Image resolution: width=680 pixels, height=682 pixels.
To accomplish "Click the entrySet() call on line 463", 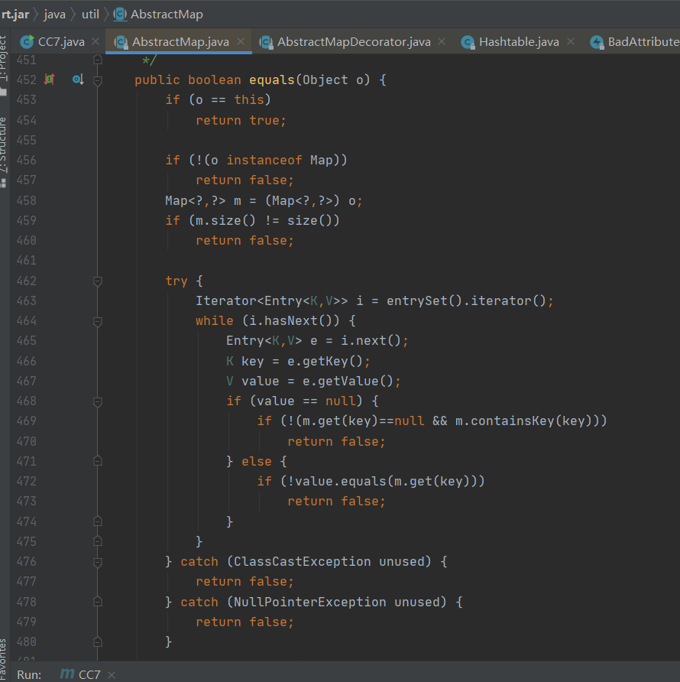I will [425, 301].
